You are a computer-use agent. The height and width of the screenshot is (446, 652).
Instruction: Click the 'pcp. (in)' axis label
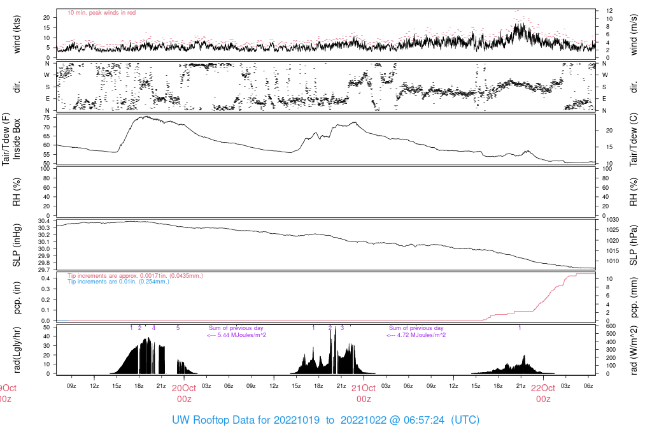(x=17, y=298)
